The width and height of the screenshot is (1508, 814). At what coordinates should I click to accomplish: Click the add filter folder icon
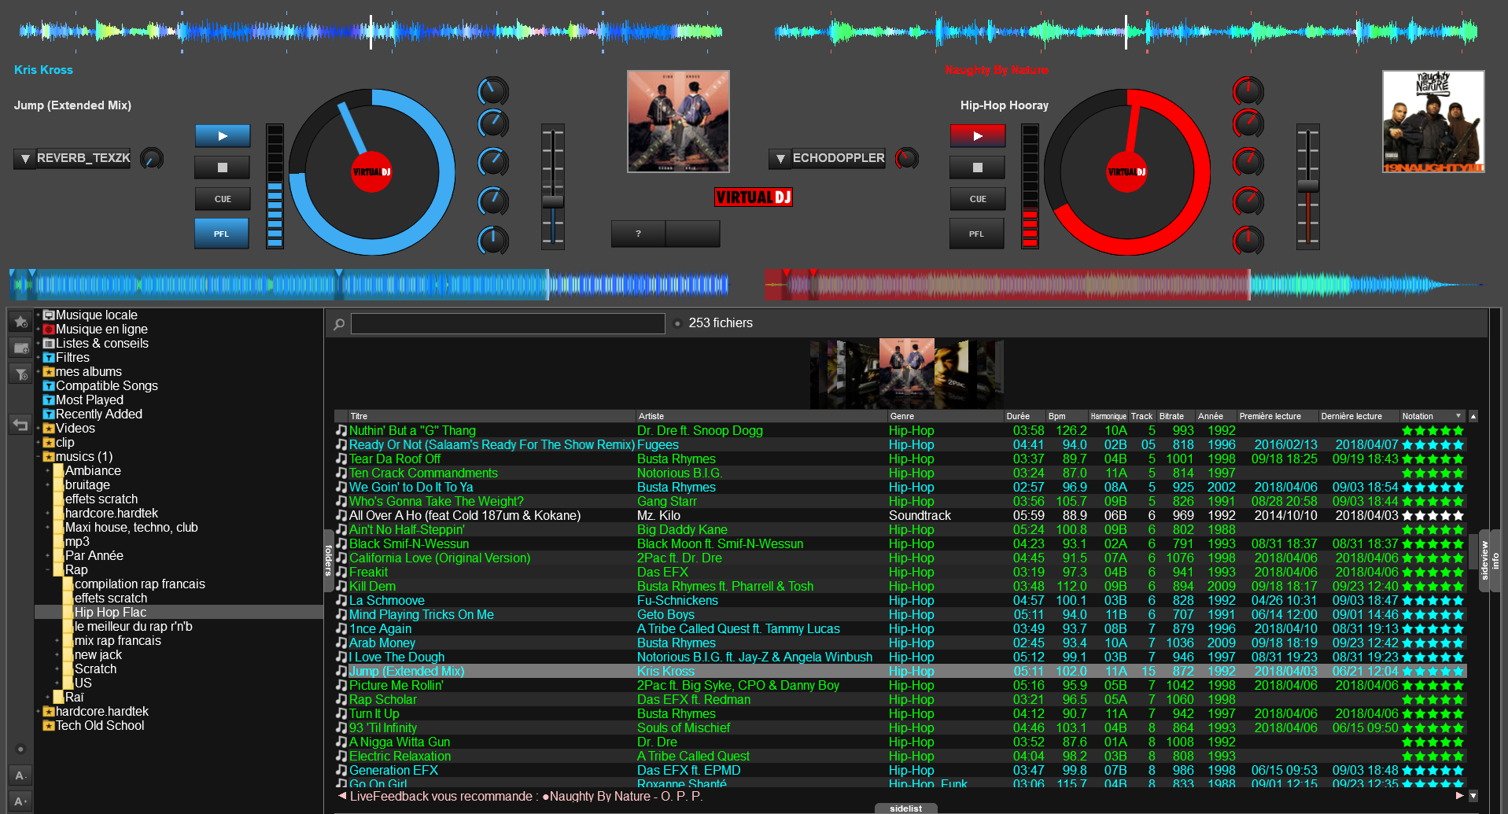[21, 374]
